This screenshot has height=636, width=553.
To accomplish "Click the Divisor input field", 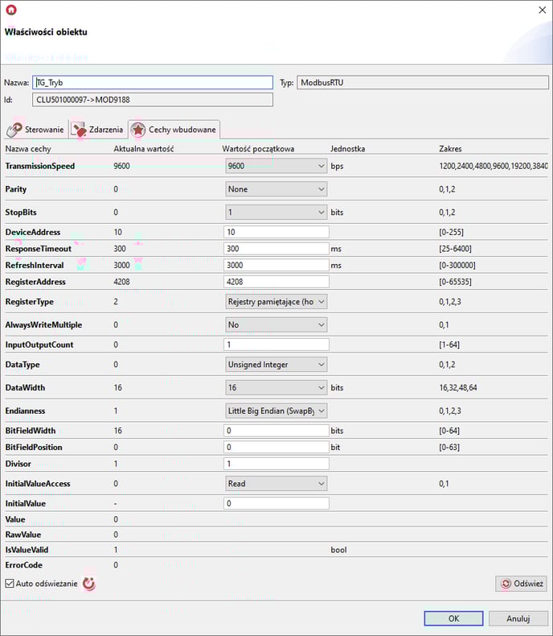I will 276,464.
